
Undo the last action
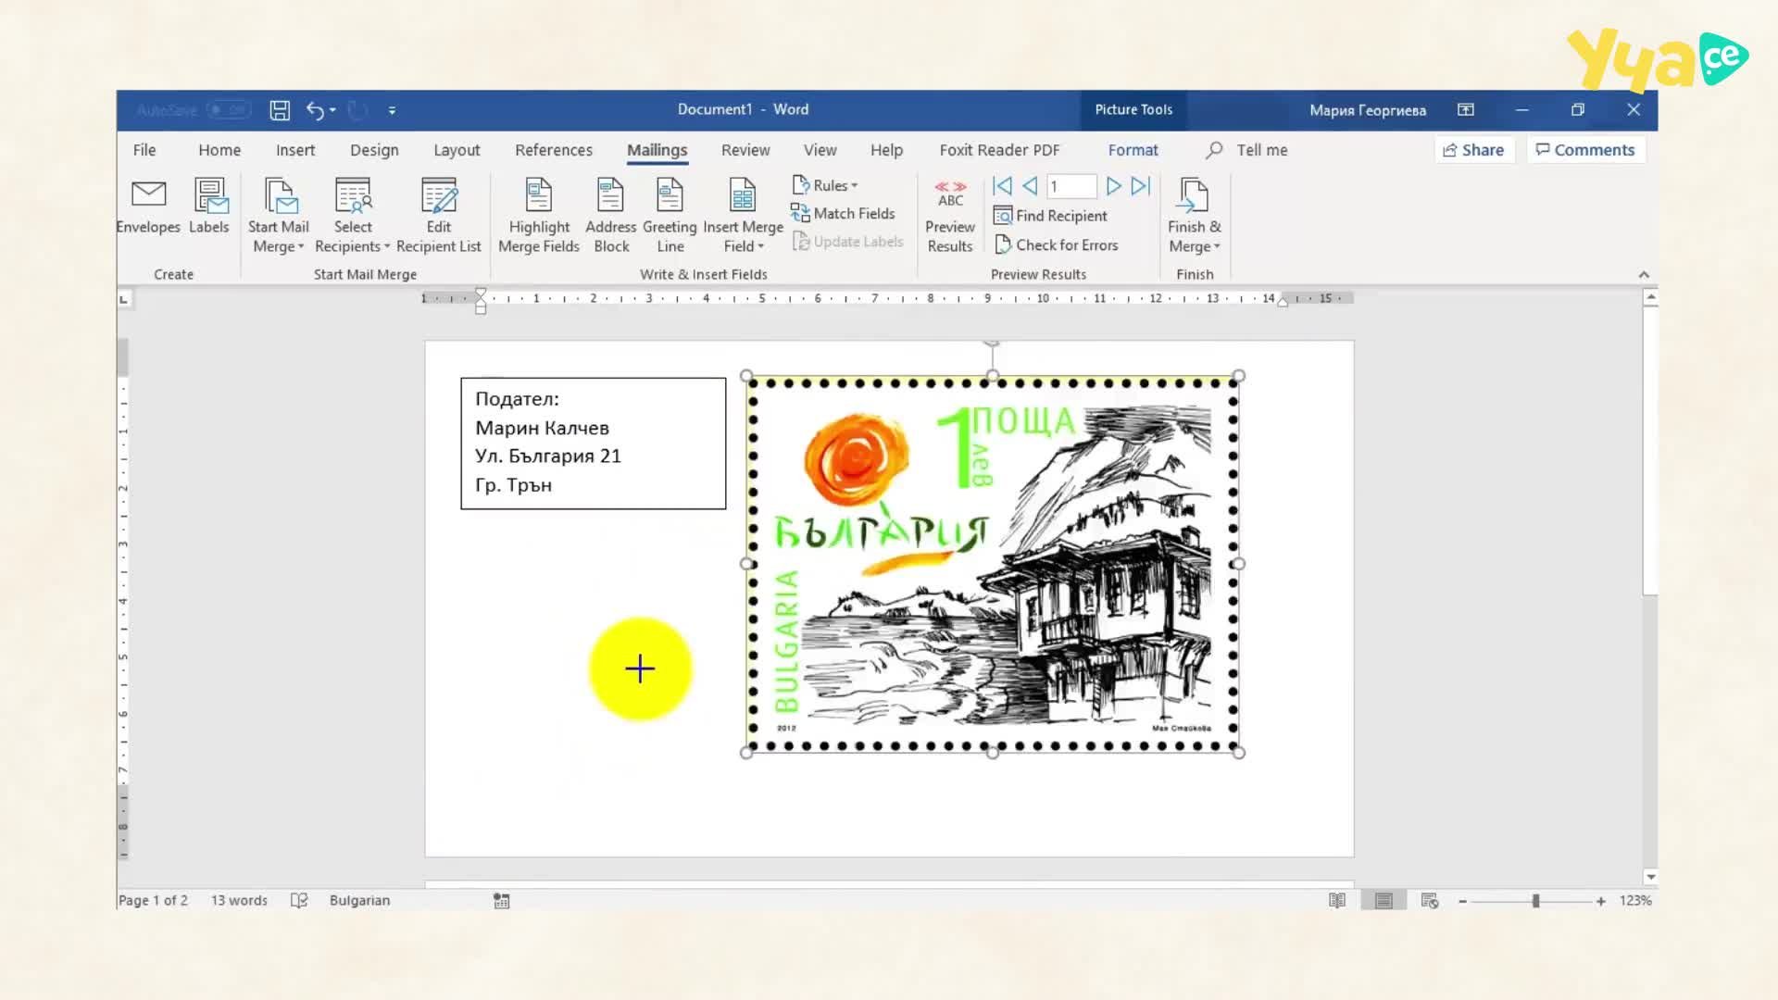(315, 110)
